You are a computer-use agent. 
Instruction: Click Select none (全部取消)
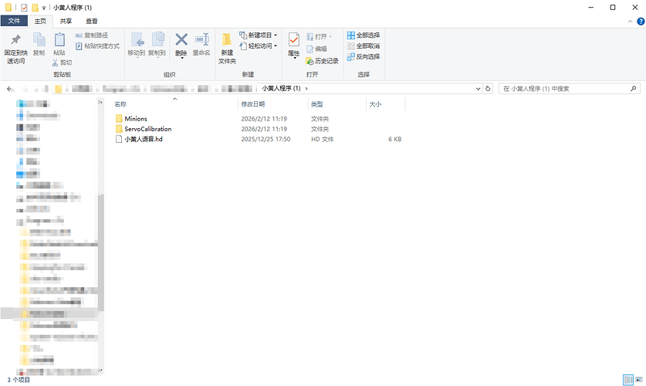[x=364, y=46]
